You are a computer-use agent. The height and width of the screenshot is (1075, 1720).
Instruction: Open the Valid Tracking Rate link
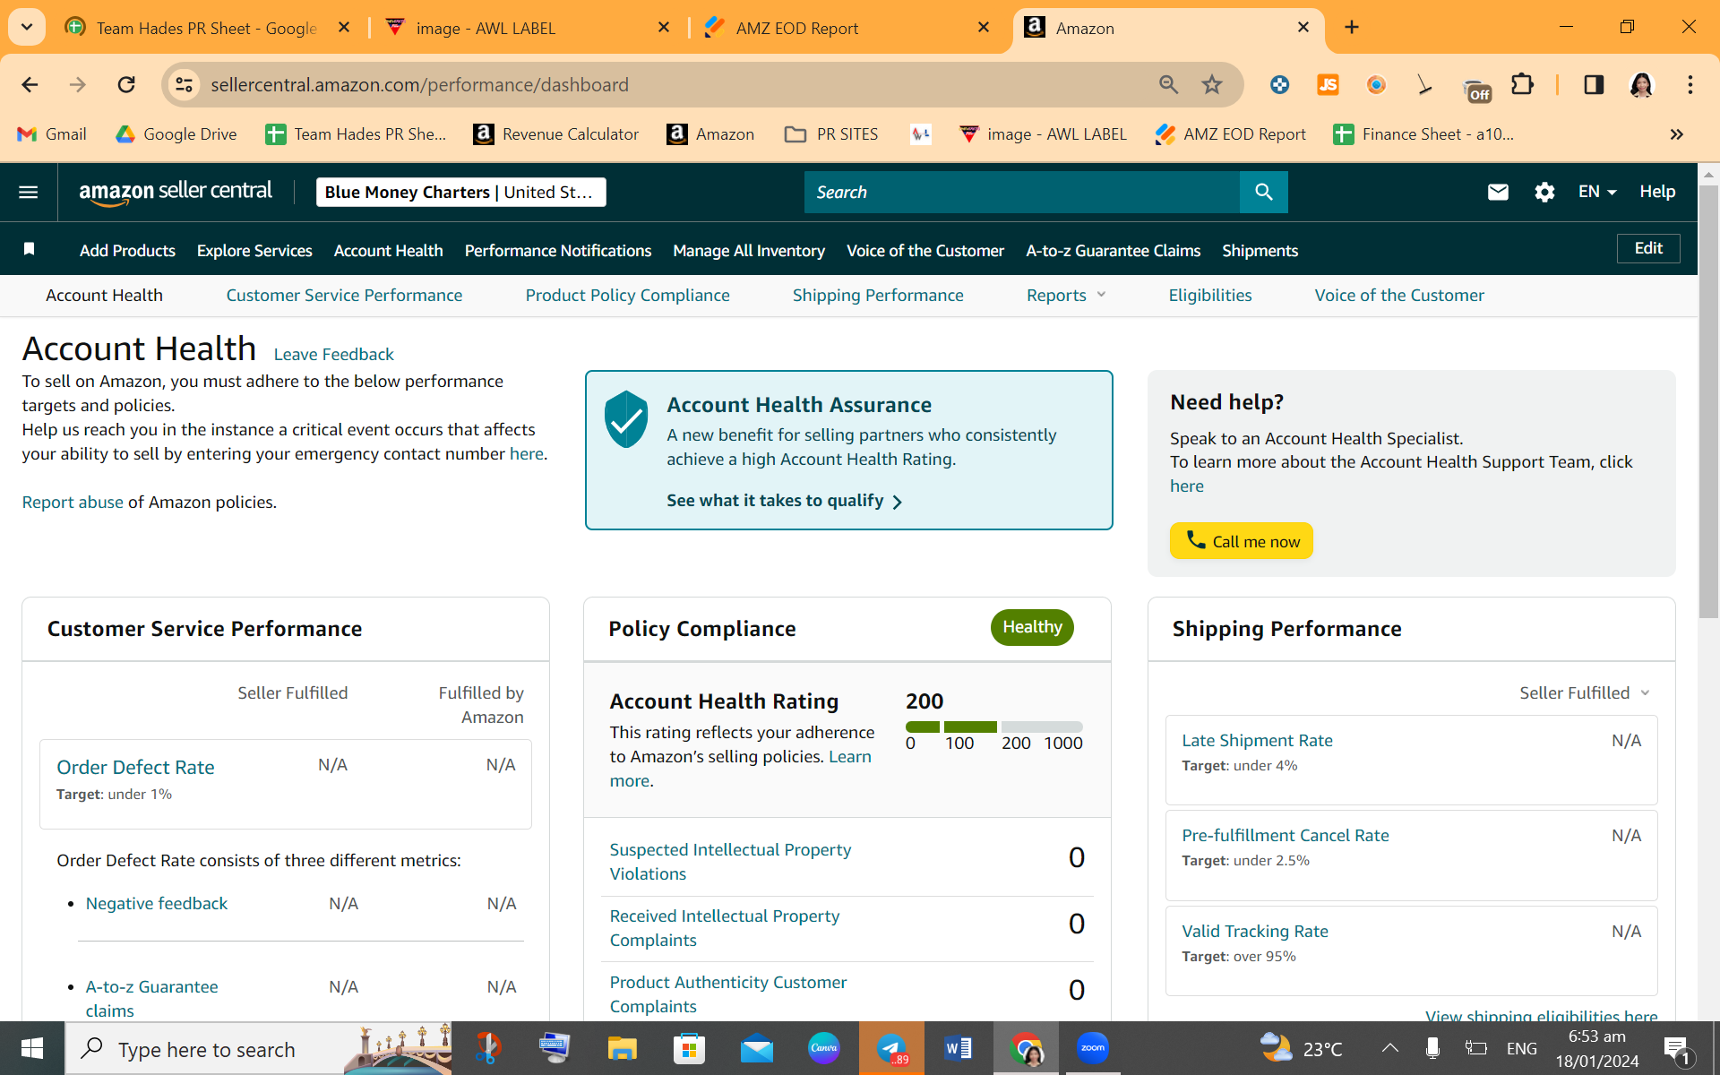(x=1254, y=931)
